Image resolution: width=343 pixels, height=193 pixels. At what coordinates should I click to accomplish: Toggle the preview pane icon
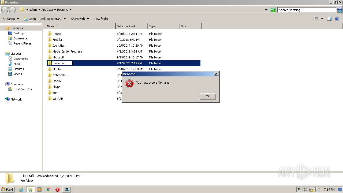[x=329, y=19]
